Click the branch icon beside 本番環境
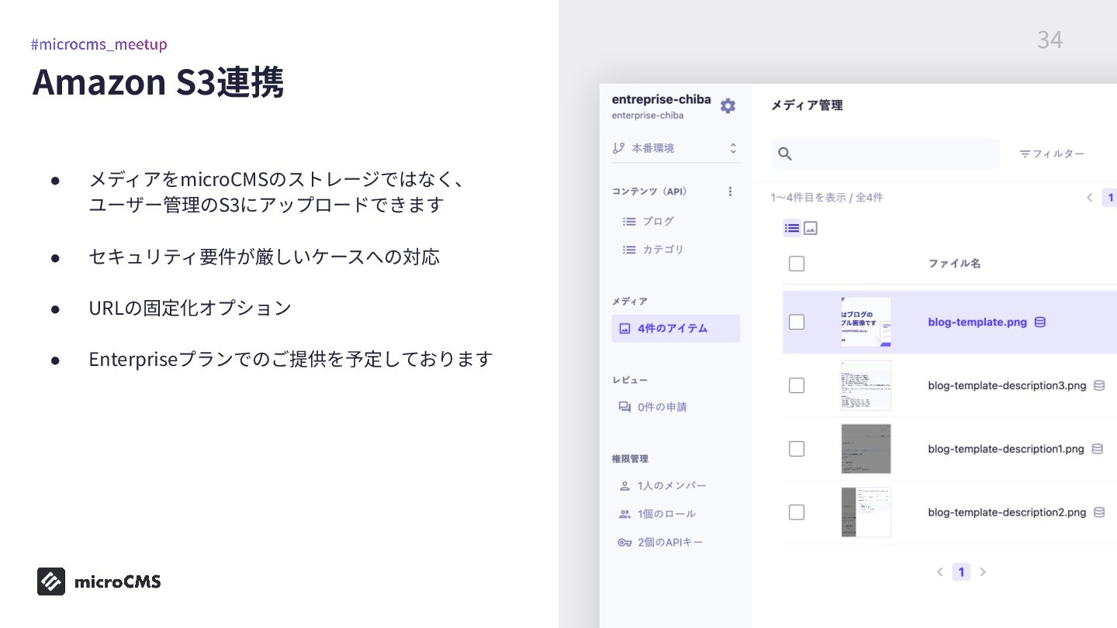This screenshot has height=628, width=1117. 618,148
